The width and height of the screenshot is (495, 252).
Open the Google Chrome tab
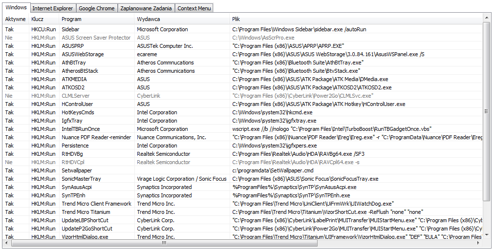[97, 8]
